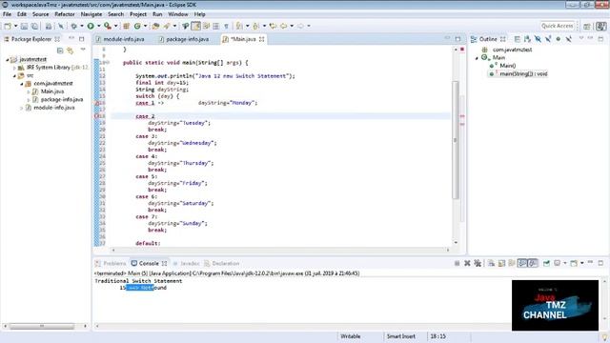The image size is (610, 343).
Task: Switch to the Problems tab
Action: (111, 263)
